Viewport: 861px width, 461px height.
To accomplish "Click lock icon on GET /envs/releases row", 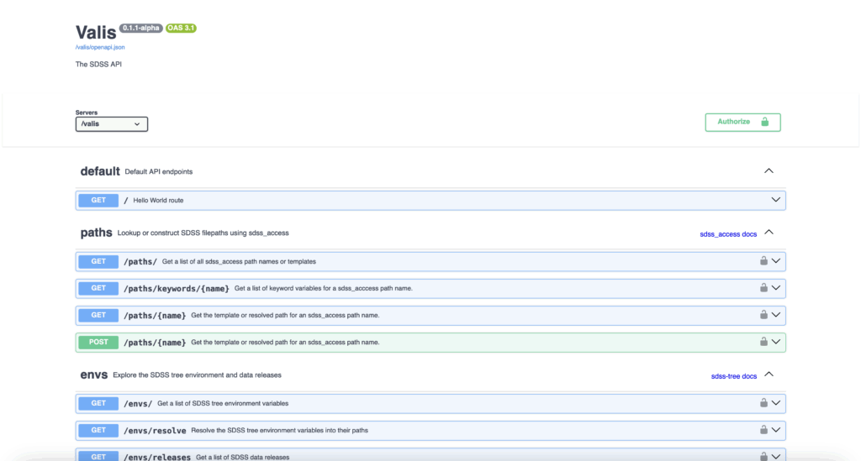I will (x=763, y=456).
